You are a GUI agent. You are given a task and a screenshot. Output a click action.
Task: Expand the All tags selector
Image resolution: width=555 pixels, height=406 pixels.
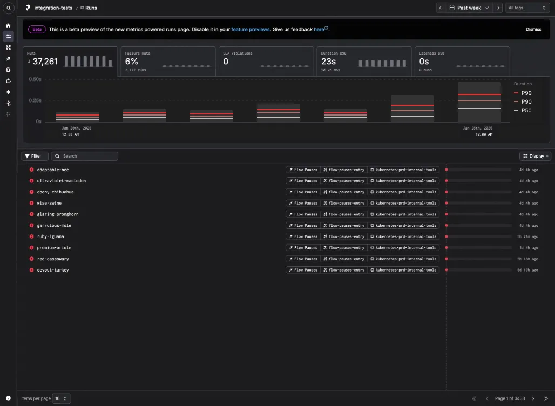click(527, 8)
